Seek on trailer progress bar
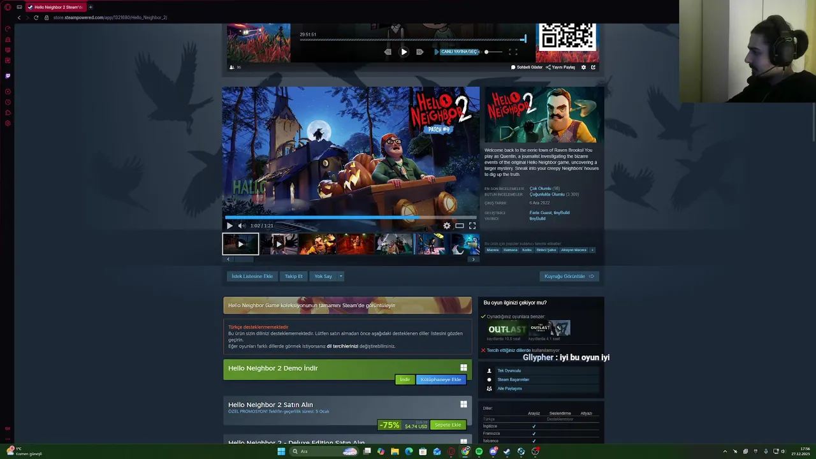The image size is (816, 459). click(x=351, y=217)
